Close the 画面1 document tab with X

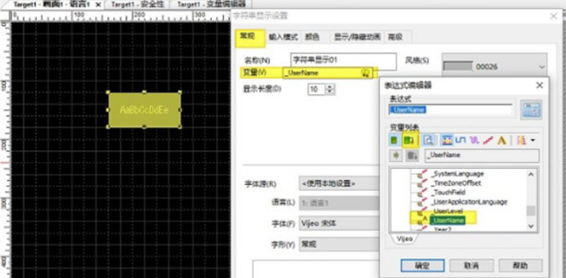pyautogui.click(x=98, y=5)
